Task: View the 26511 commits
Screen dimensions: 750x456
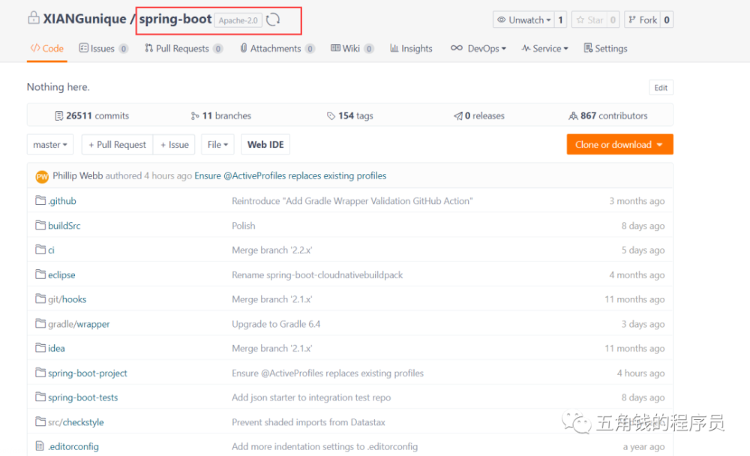Action: pyautogui.click(x=91, y=115)
